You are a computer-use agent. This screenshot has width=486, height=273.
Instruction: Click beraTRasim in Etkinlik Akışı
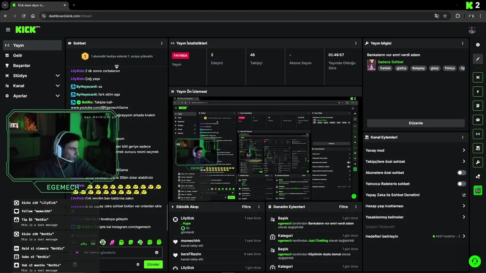click(x=191, y=254)
